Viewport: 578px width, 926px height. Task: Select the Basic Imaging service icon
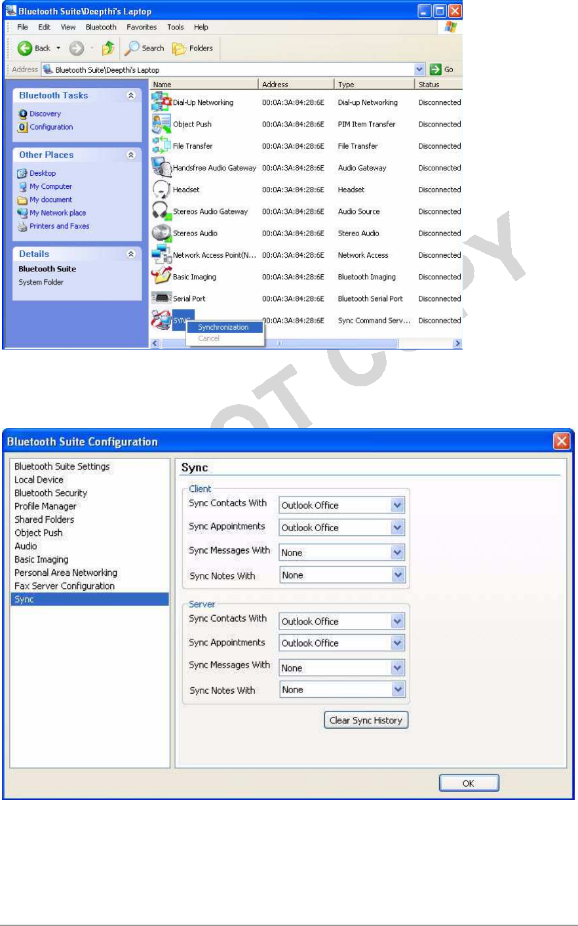(161, 276)
